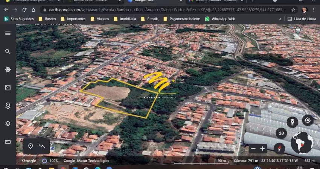Select the ruler measure tool
This screenshot has height=169, width=320.
pyautogui.click(x=8, y=142)
